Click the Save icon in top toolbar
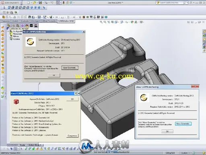 40,2
